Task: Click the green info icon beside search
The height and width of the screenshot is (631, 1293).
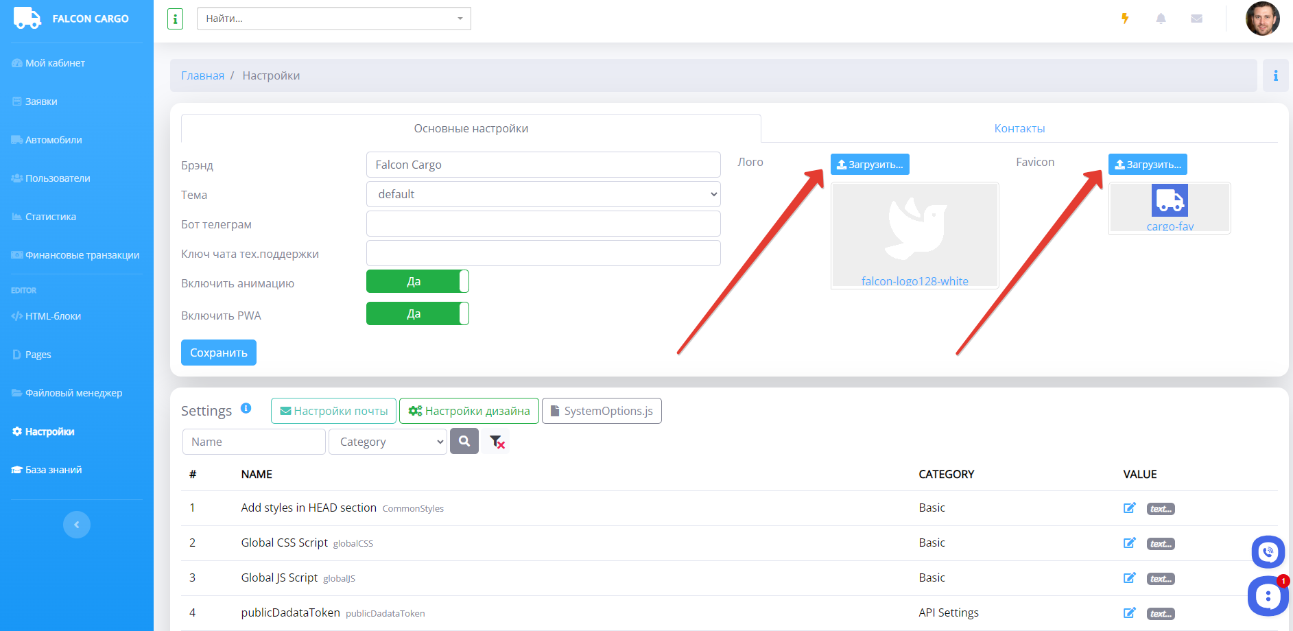Action: pos(175,19)
